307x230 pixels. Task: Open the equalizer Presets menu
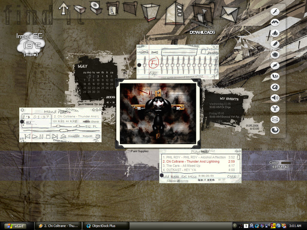pyautogui.click(x=212, y=49)
